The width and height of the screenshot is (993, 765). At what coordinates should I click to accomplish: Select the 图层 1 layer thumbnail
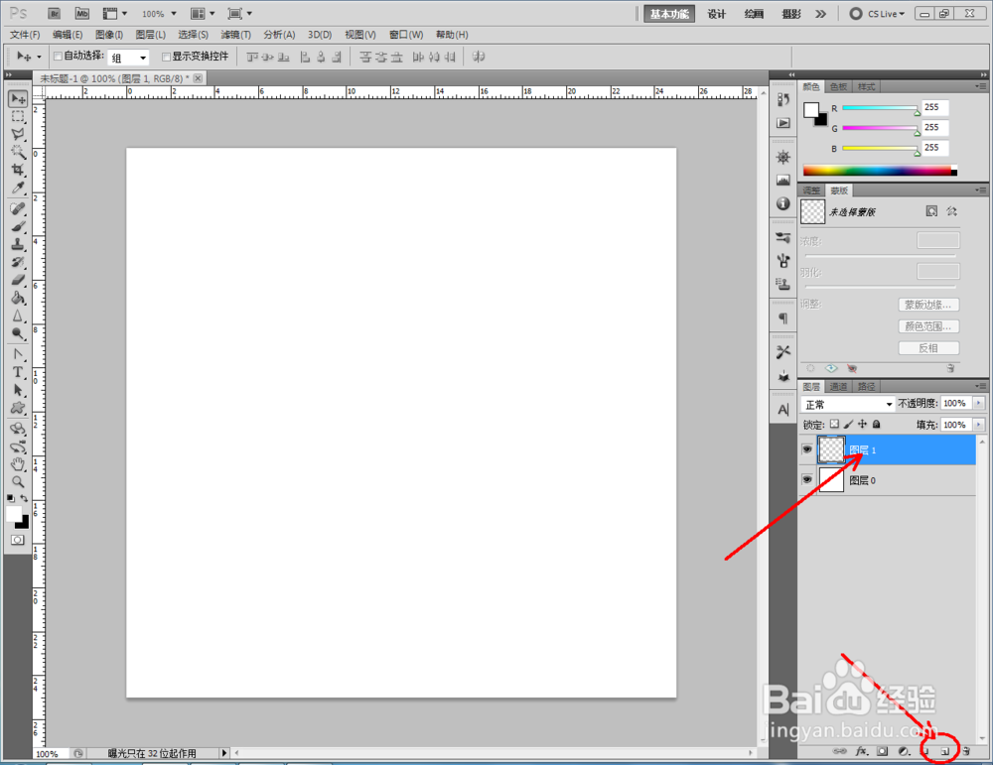click(x=831, y=449)
